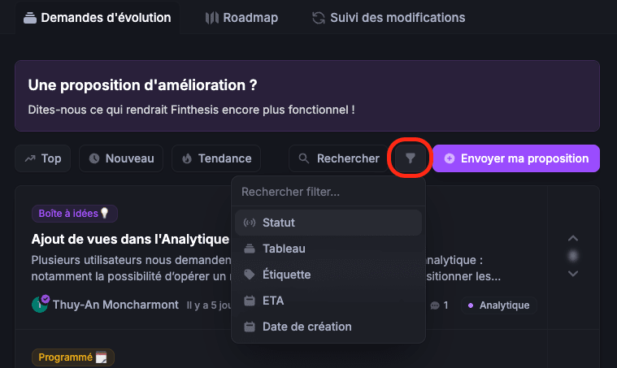
Task: Pick the Date de création filter
Action: [x=328, y=327]
